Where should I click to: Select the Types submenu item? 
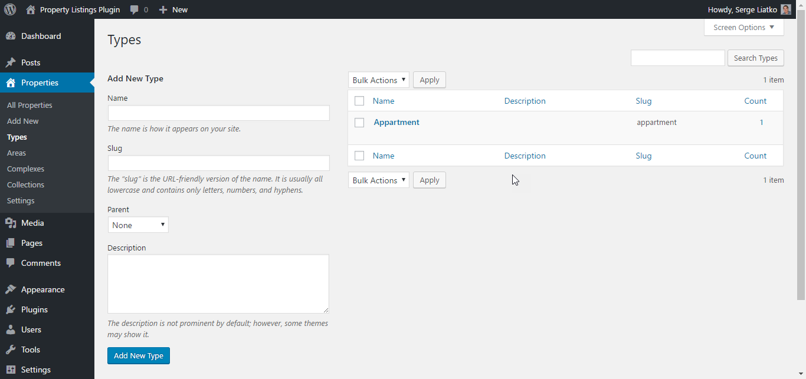click(x=17, y=137)
